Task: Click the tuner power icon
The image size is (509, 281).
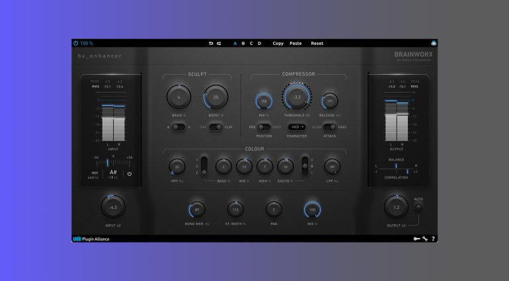Action: point(130,174)
